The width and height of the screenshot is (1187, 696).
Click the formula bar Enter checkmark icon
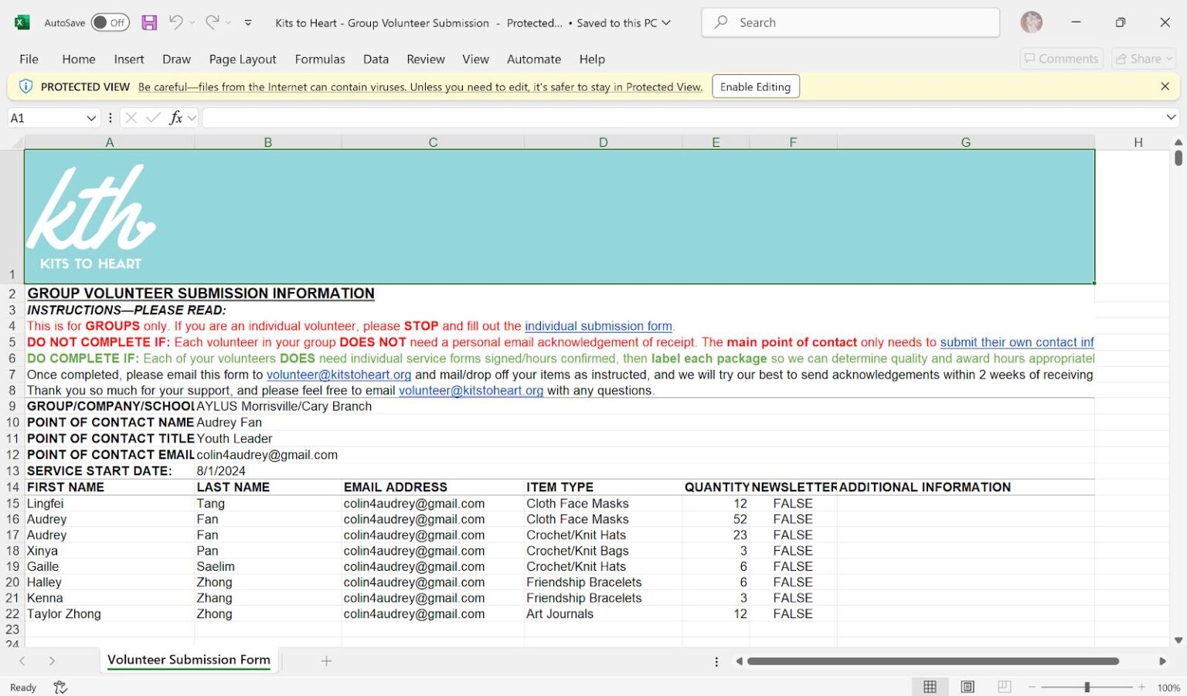pyautogui.click(x=153, y=118)
